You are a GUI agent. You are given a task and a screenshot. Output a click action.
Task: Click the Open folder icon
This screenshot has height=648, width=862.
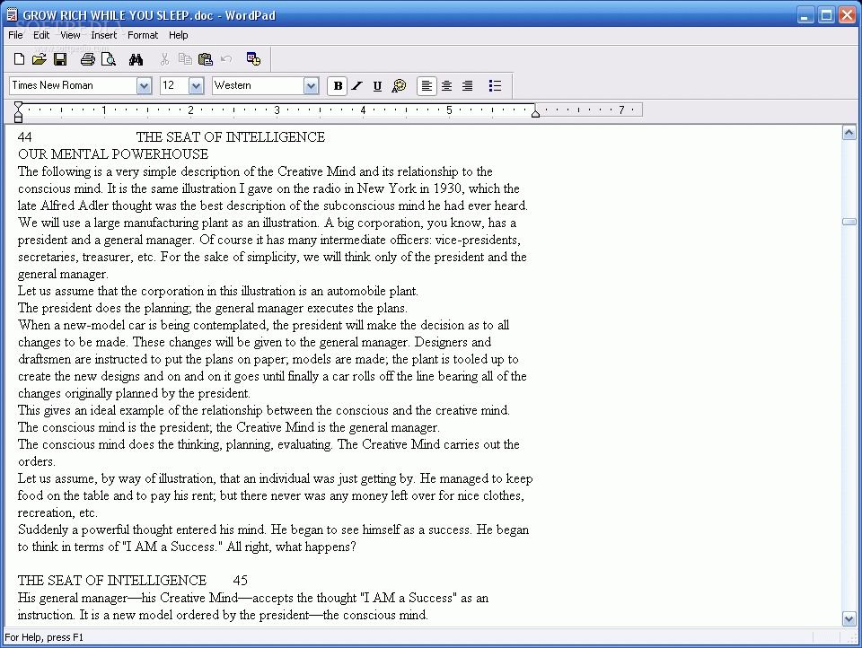click(39, 59)
